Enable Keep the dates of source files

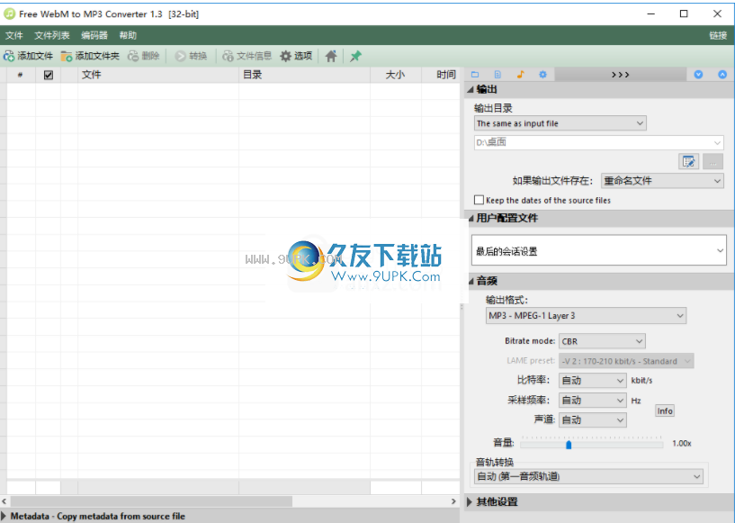tap(479, 200)
